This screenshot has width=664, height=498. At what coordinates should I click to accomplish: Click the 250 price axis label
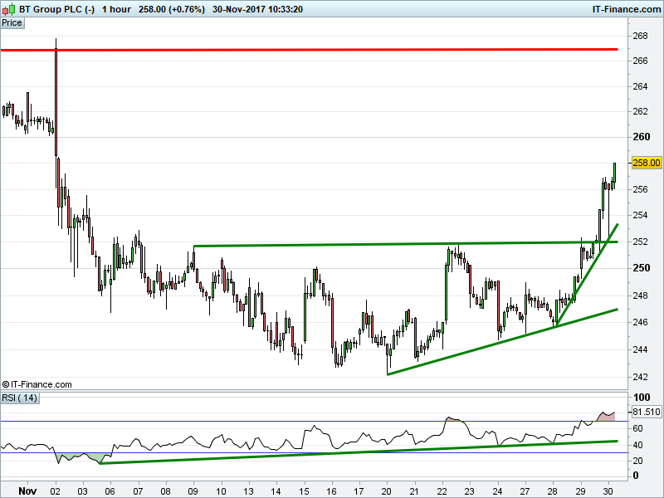pyautogui.click(x=641, y=267)
